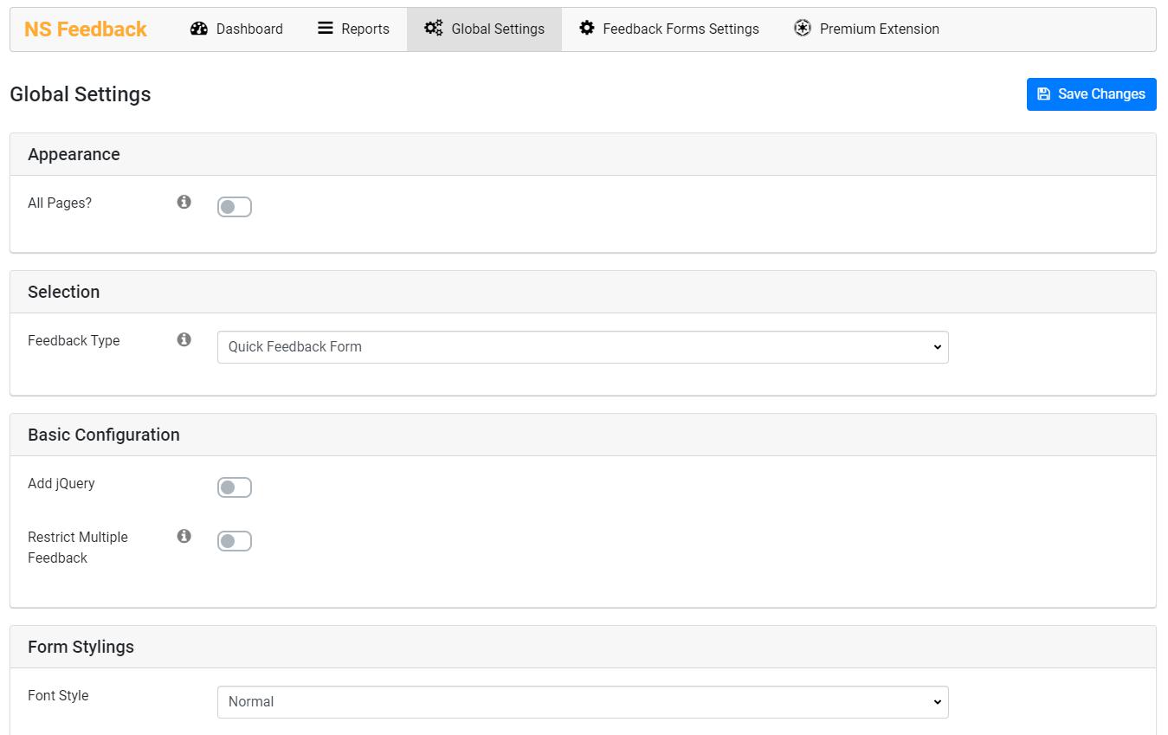This screenshot has width=1168, height=735.
Task: Select the Global Settings tab
Action: [x=484, y=29]
